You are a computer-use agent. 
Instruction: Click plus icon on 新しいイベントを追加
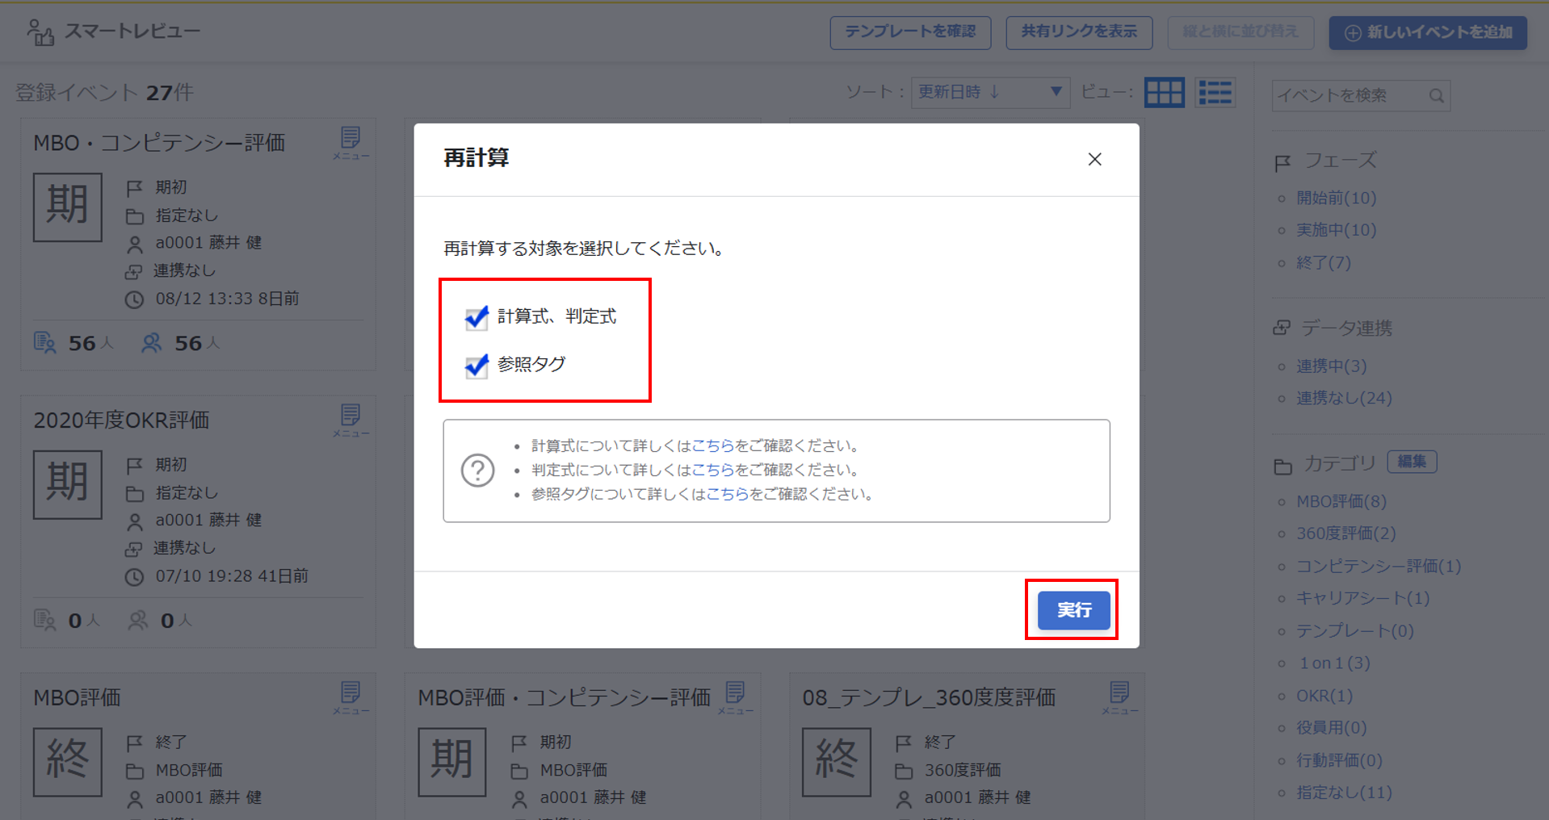tap(1353, 33)
